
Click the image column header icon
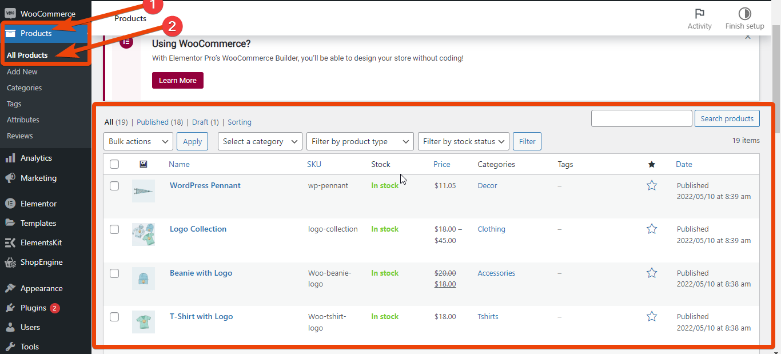(144, 164)
